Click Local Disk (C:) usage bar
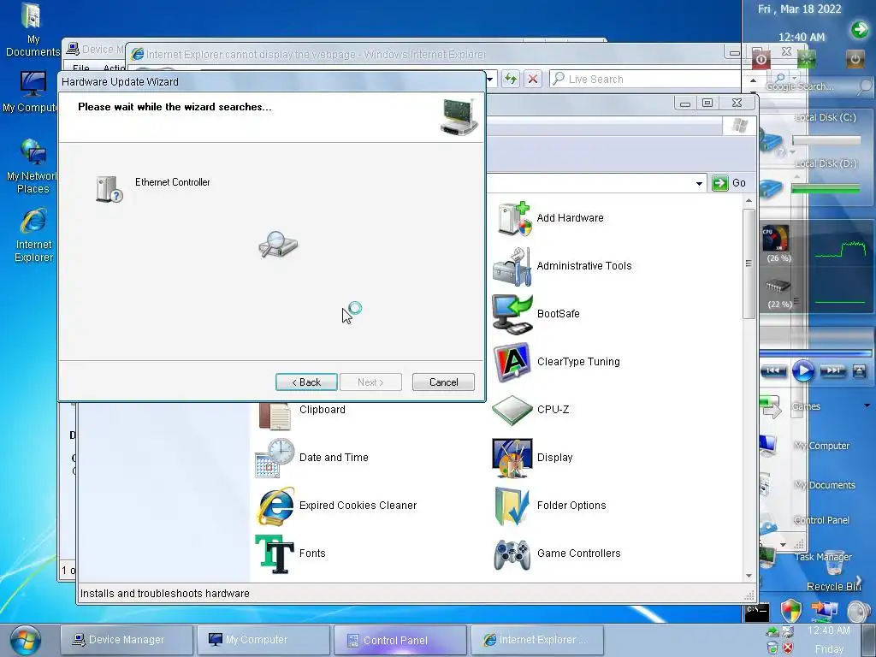The width and height of the screenshot is (876, 657). click(x=826, y=140)
